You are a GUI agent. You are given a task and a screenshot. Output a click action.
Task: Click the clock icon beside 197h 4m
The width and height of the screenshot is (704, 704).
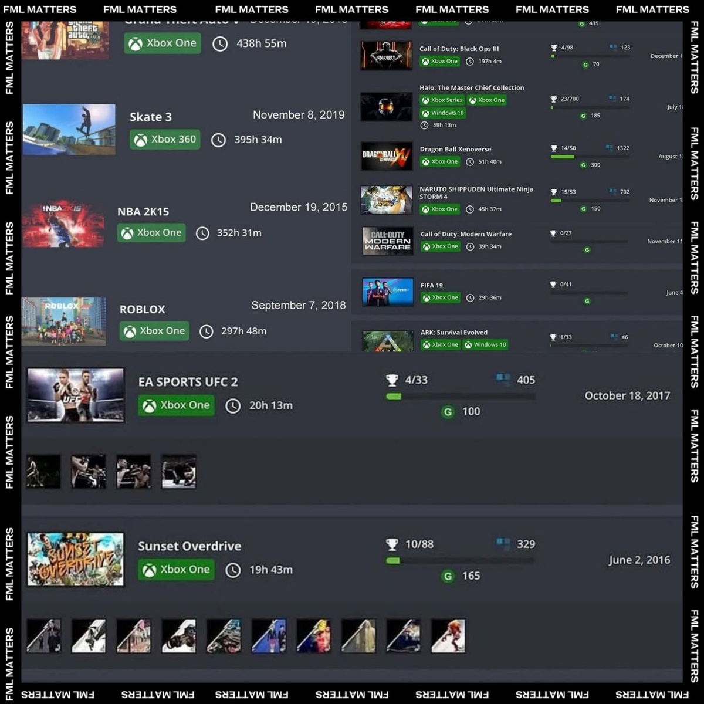click(x=470, y=62)
